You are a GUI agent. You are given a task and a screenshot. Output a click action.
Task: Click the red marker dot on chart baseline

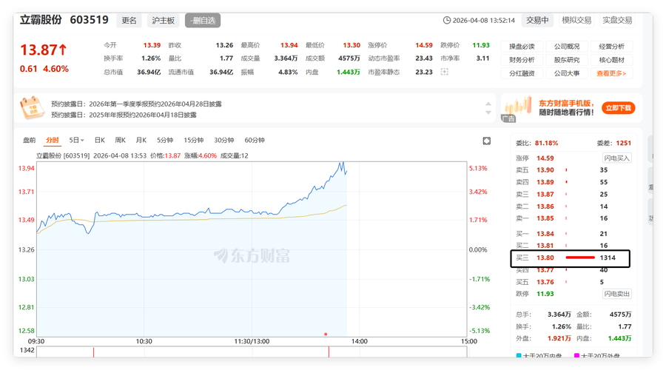[326, 334]
